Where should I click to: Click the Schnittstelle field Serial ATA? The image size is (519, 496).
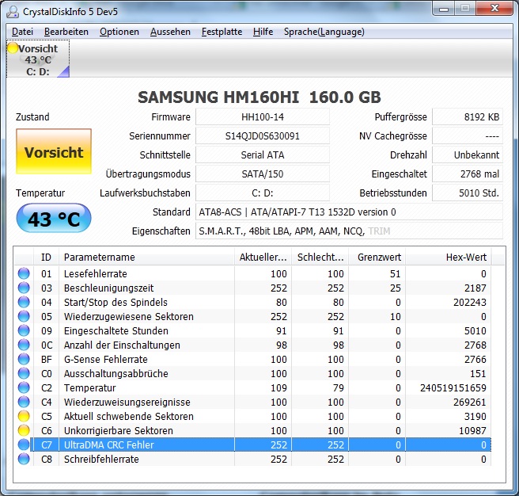point(263,155)
